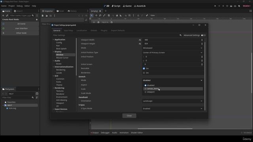Select Textures under Rendering
This screenshot has width=253, height=142.
(60, 91)
